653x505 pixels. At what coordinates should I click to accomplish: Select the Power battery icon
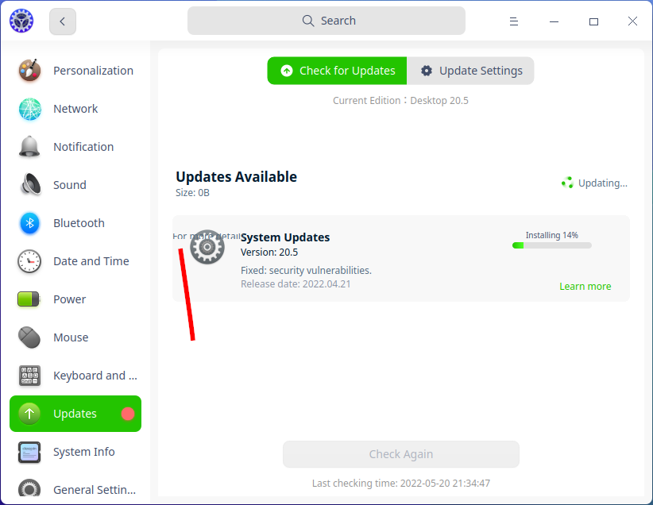tap(29, 299)
